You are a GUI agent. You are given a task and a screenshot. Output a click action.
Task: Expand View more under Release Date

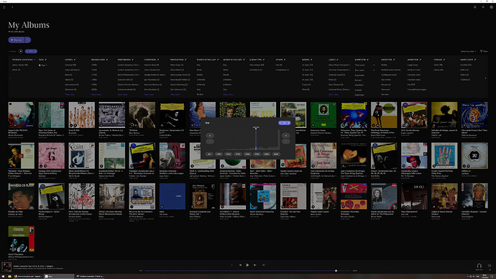tap(96, 94)
